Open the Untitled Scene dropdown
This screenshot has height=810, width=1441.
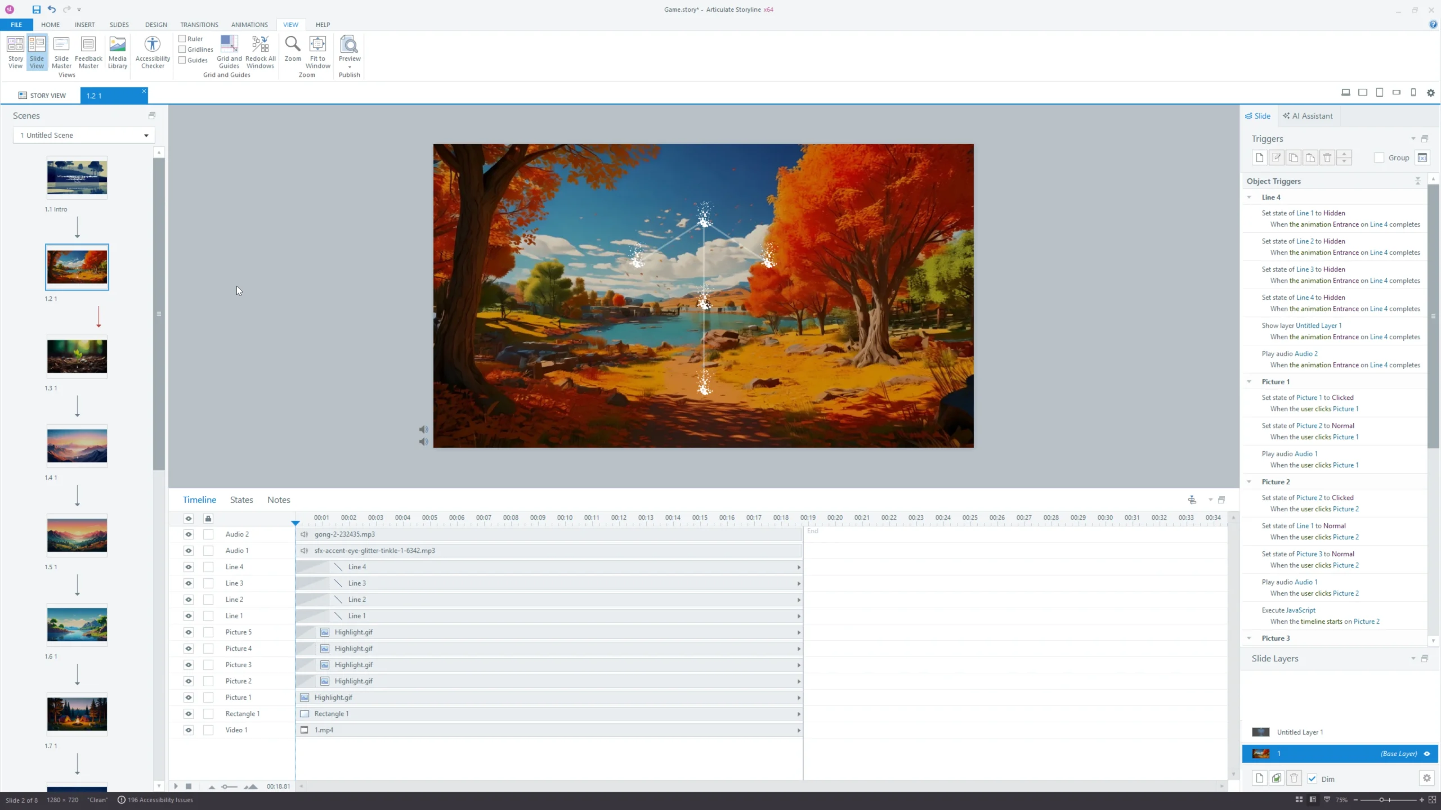(146, 136)
